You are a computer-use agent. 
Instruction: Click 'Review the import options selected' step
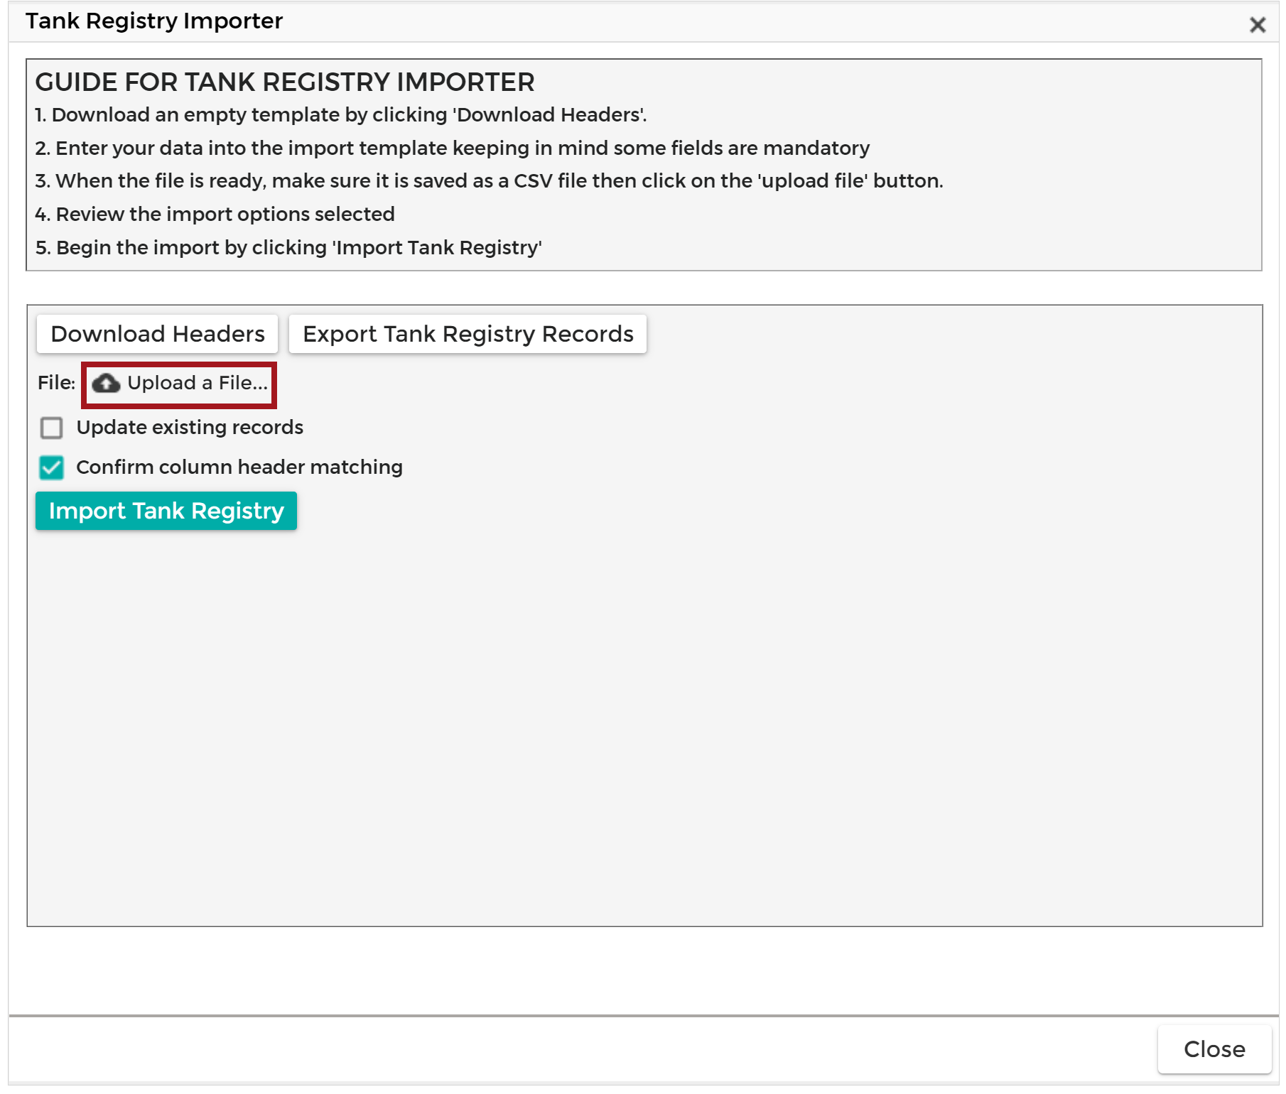[x=225, y=215]
